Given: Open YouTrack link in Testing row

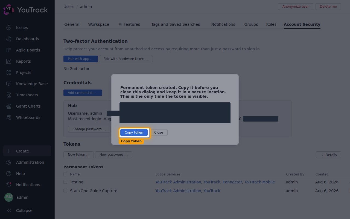Looking at the screenshot, I should [x=212, y=182].
